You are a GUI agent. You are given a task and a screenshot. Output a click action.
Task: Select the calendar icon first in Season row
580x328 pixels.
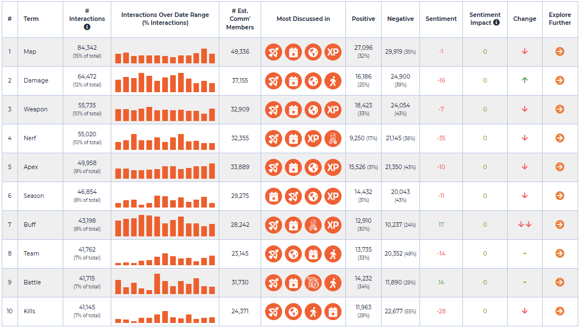point(274,197)
